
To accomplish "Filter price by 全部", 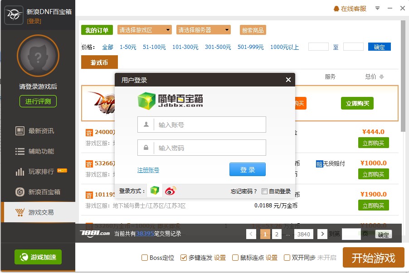I will pos(107,47).
